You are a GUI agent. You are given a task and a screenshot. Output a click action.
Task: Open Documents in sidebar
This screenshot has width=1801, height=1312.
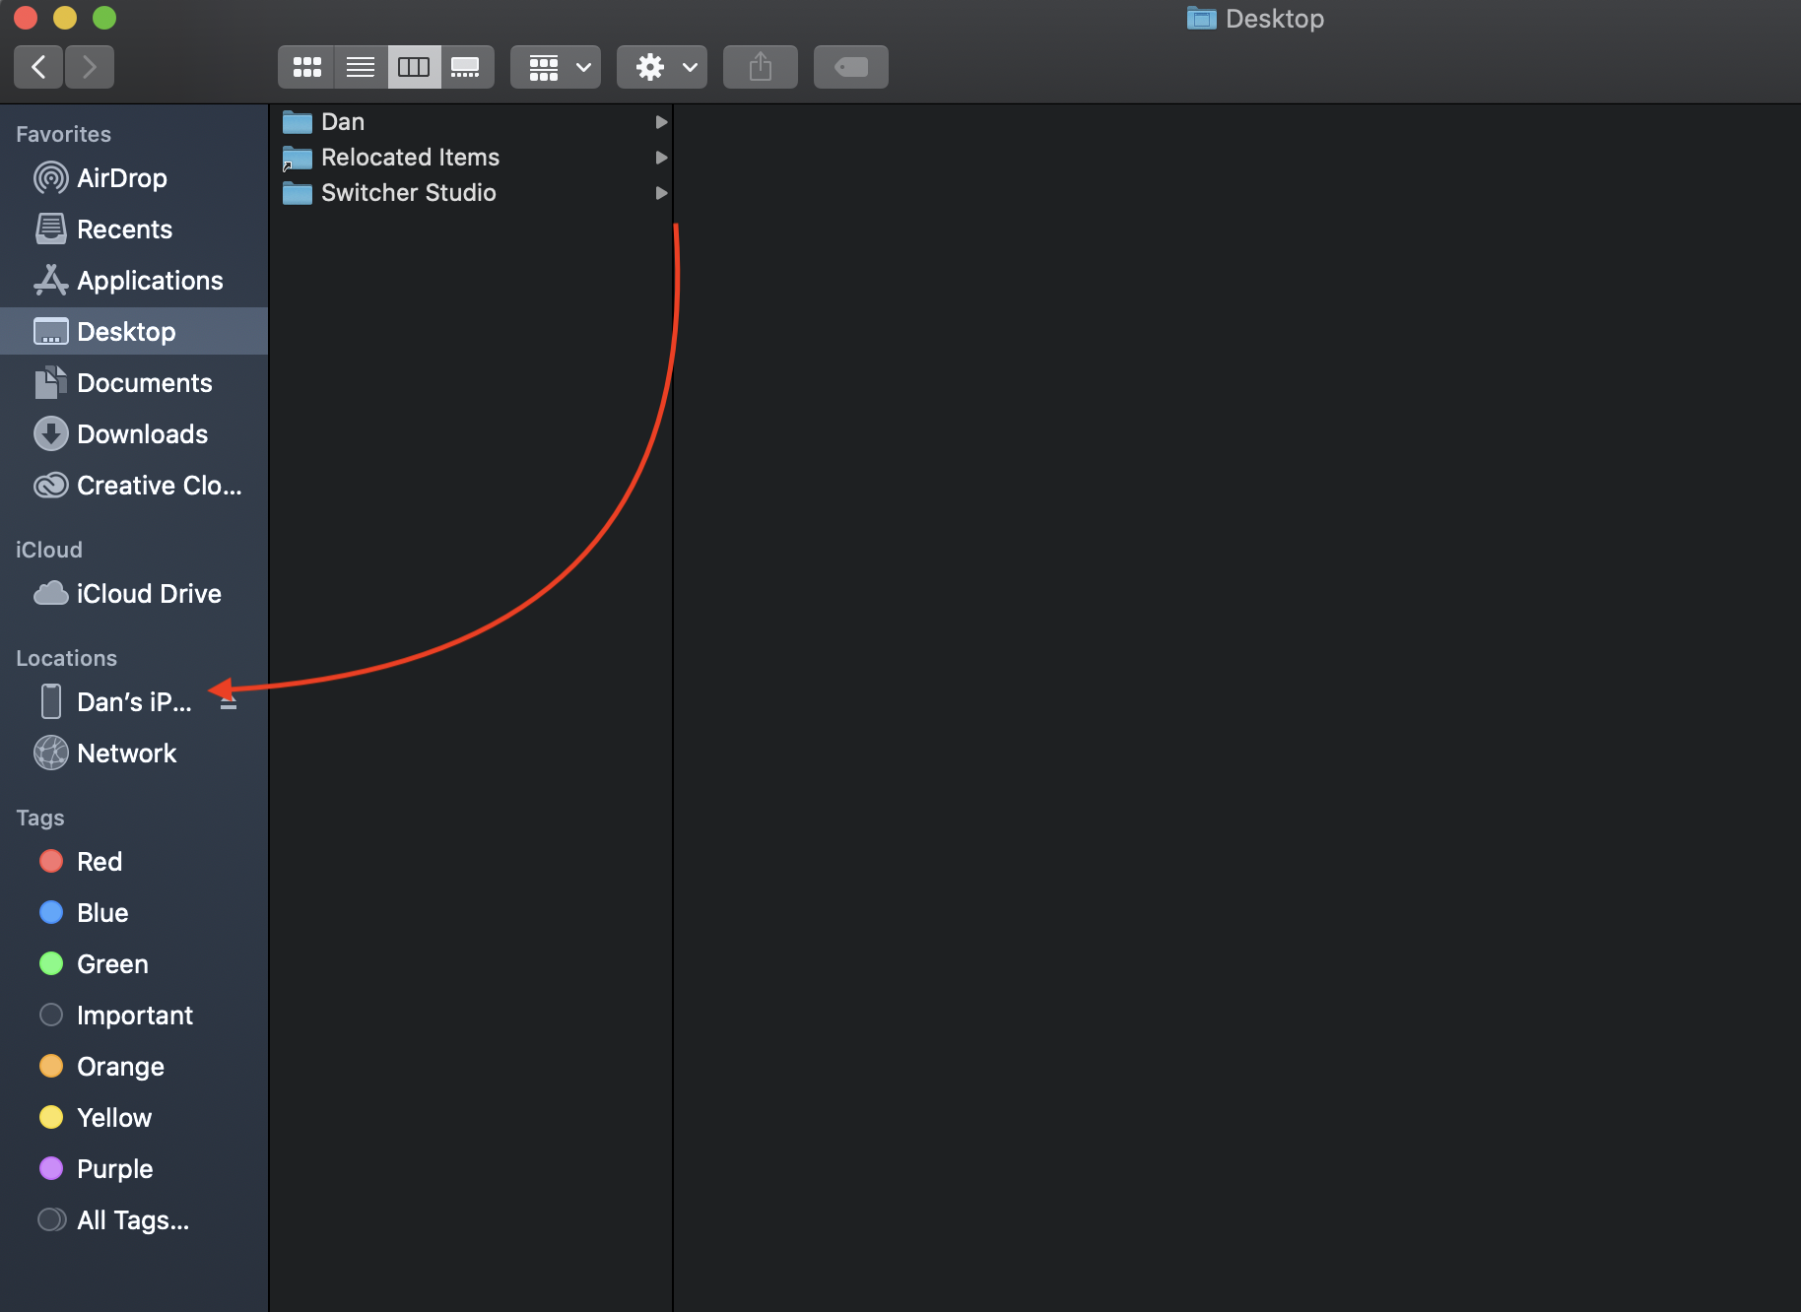(x=134, y=383)
